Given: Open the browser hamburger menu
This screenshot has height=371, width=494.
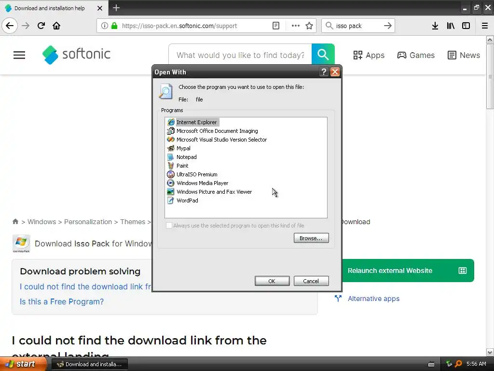Looking at the screenshot, I should click(x=485, y=26).
